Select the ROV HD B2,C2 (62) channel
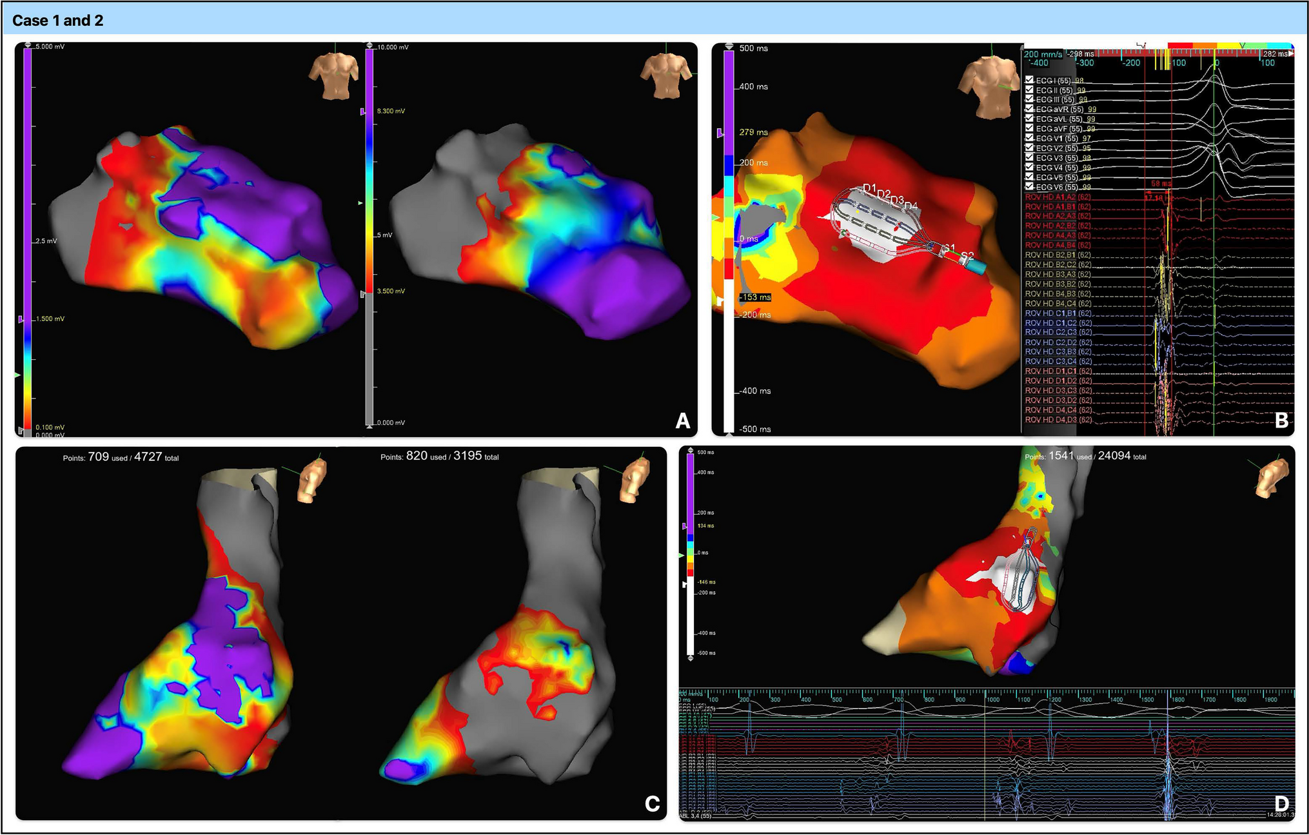This screenshot has height=835, width=1309. 1058,264
